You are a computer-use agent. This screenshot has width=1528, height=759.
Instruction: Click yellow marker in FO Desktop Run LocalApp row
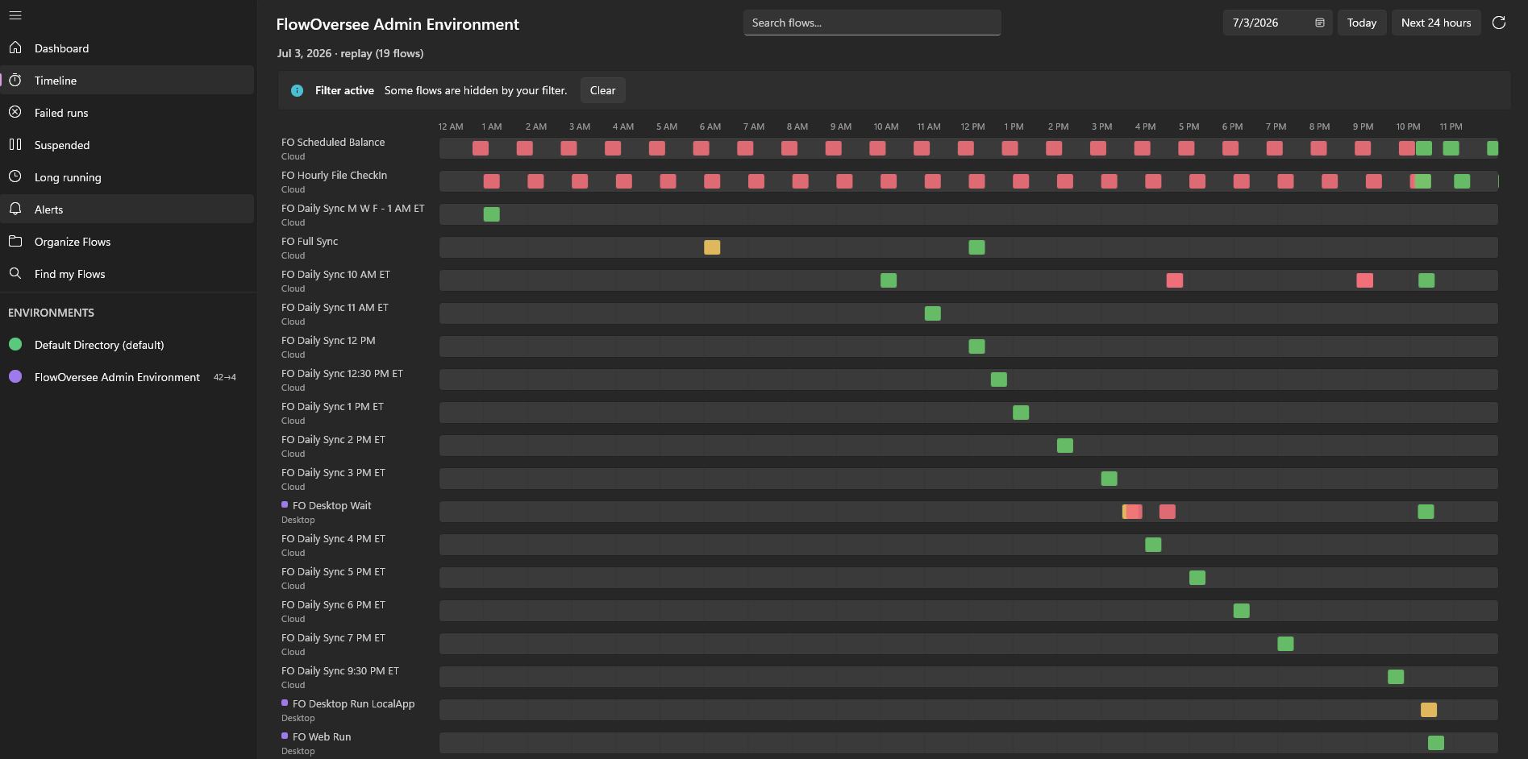(1429, 710)
